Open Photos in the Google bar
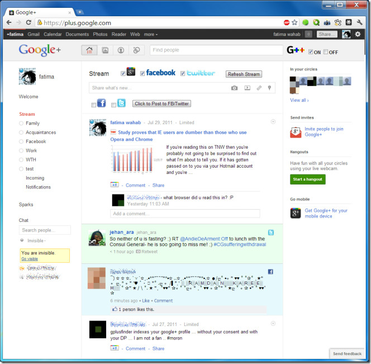 (100, 34)
